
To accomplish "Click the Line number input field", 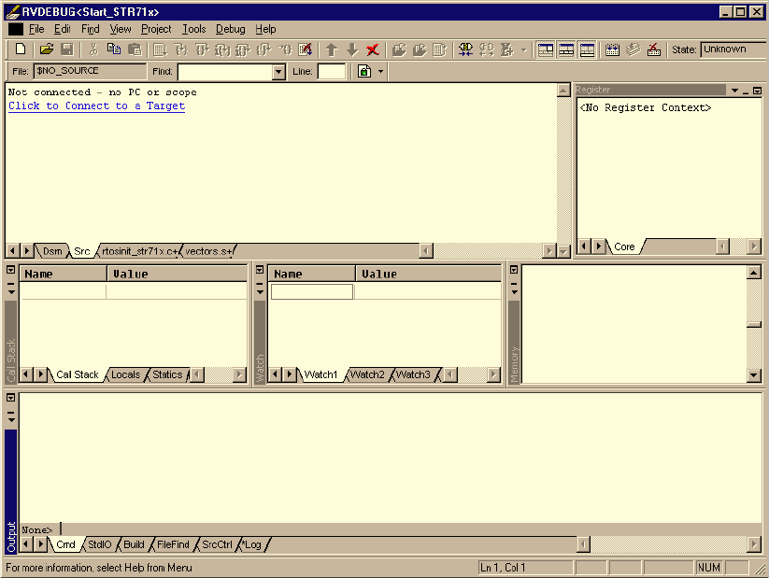I will point(331,72).
